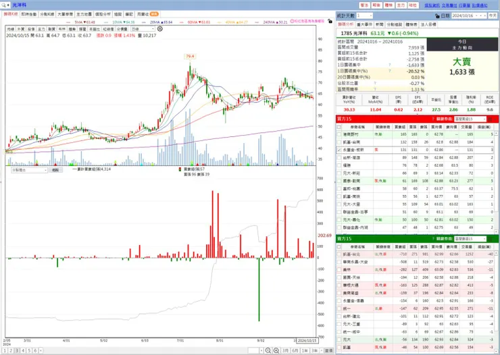Open the 賣方15 關鍵券商 dropdown
The width and height of the screenshot is (500, 355).
pos(470,238)
